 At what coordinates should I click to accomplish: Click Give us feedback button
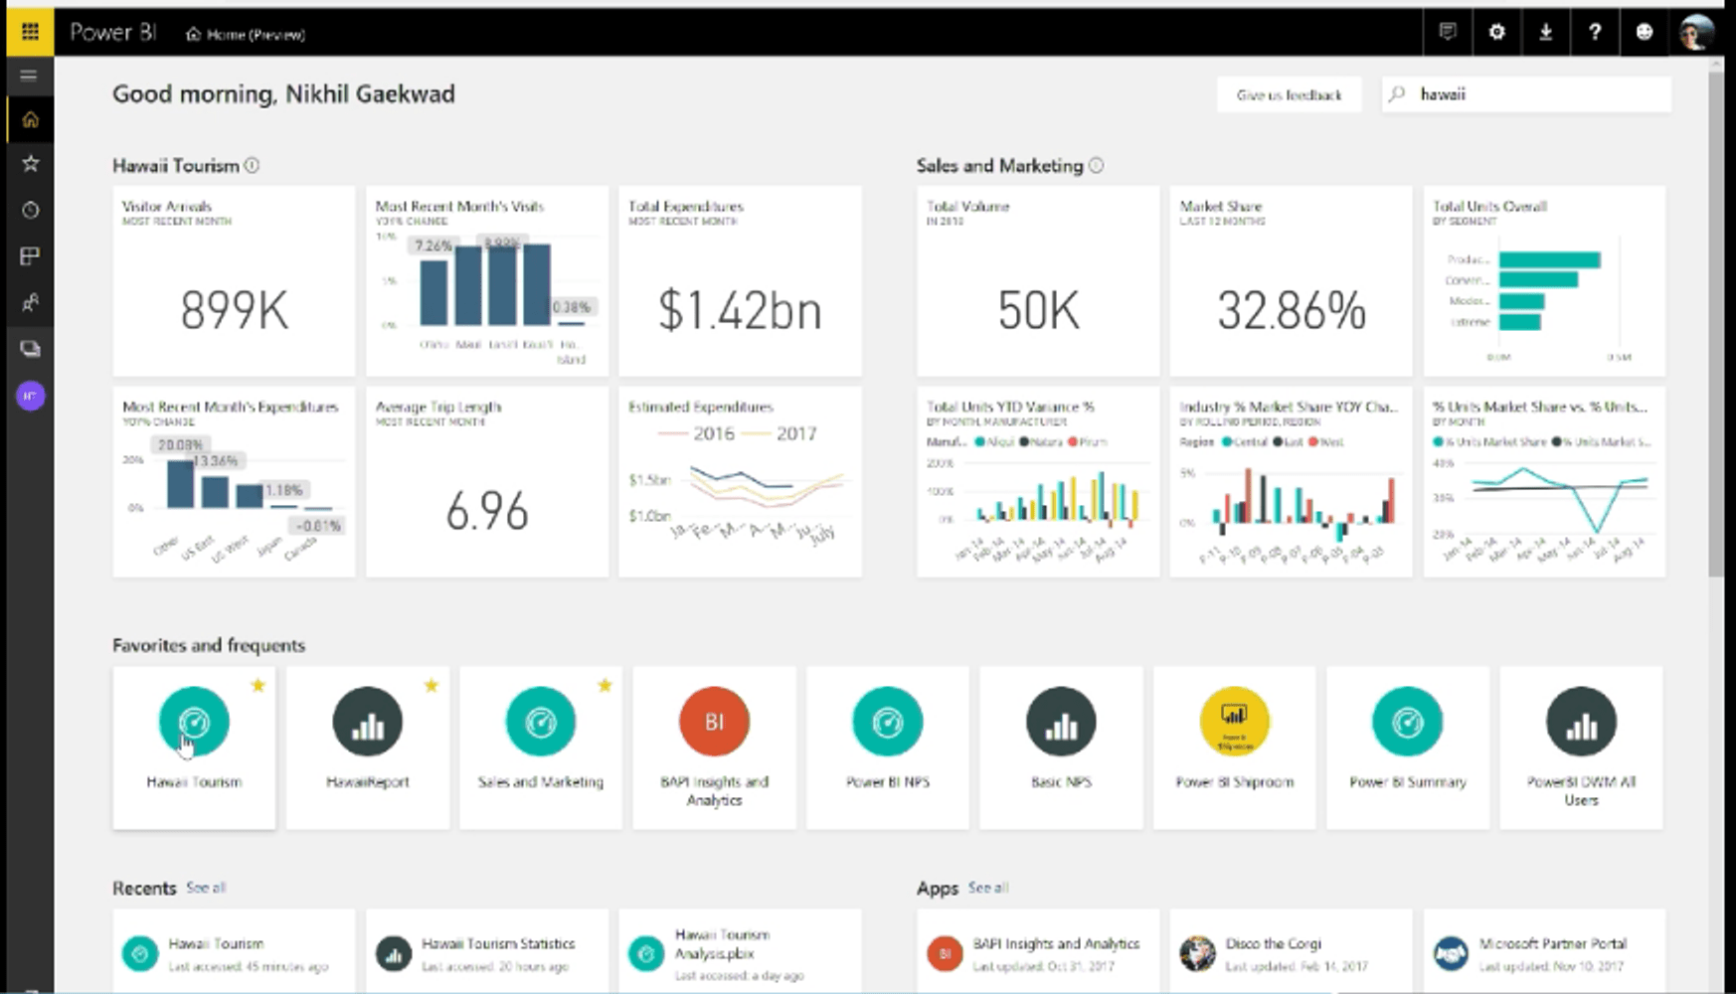tap(1289, 94)
